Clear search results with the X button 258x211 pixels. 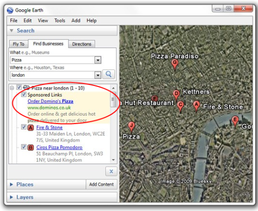coord(111,171)
